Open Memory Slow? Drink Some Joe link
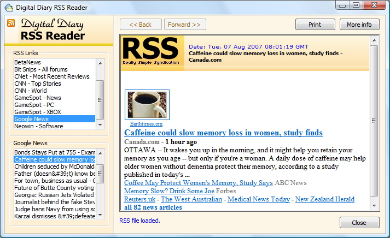Screen dimensions: 390x238 (169, 191)
